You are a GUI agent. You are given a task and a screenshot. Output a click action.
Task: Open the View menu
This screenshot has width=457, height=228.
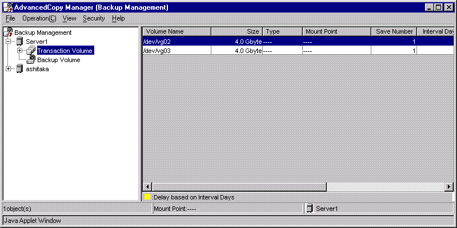click(x=69, y=18)
